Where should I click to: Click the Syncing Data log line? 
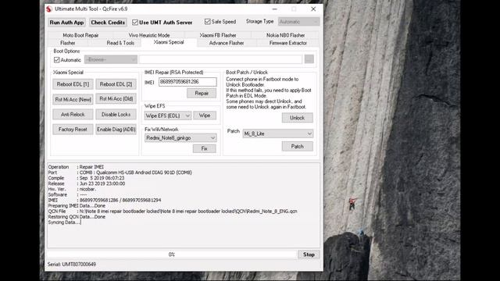64,222
